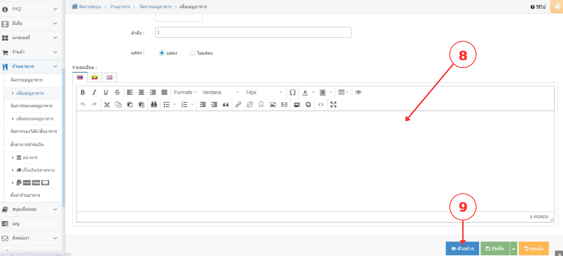Open the Formats dropdown

tap(185, 92)
